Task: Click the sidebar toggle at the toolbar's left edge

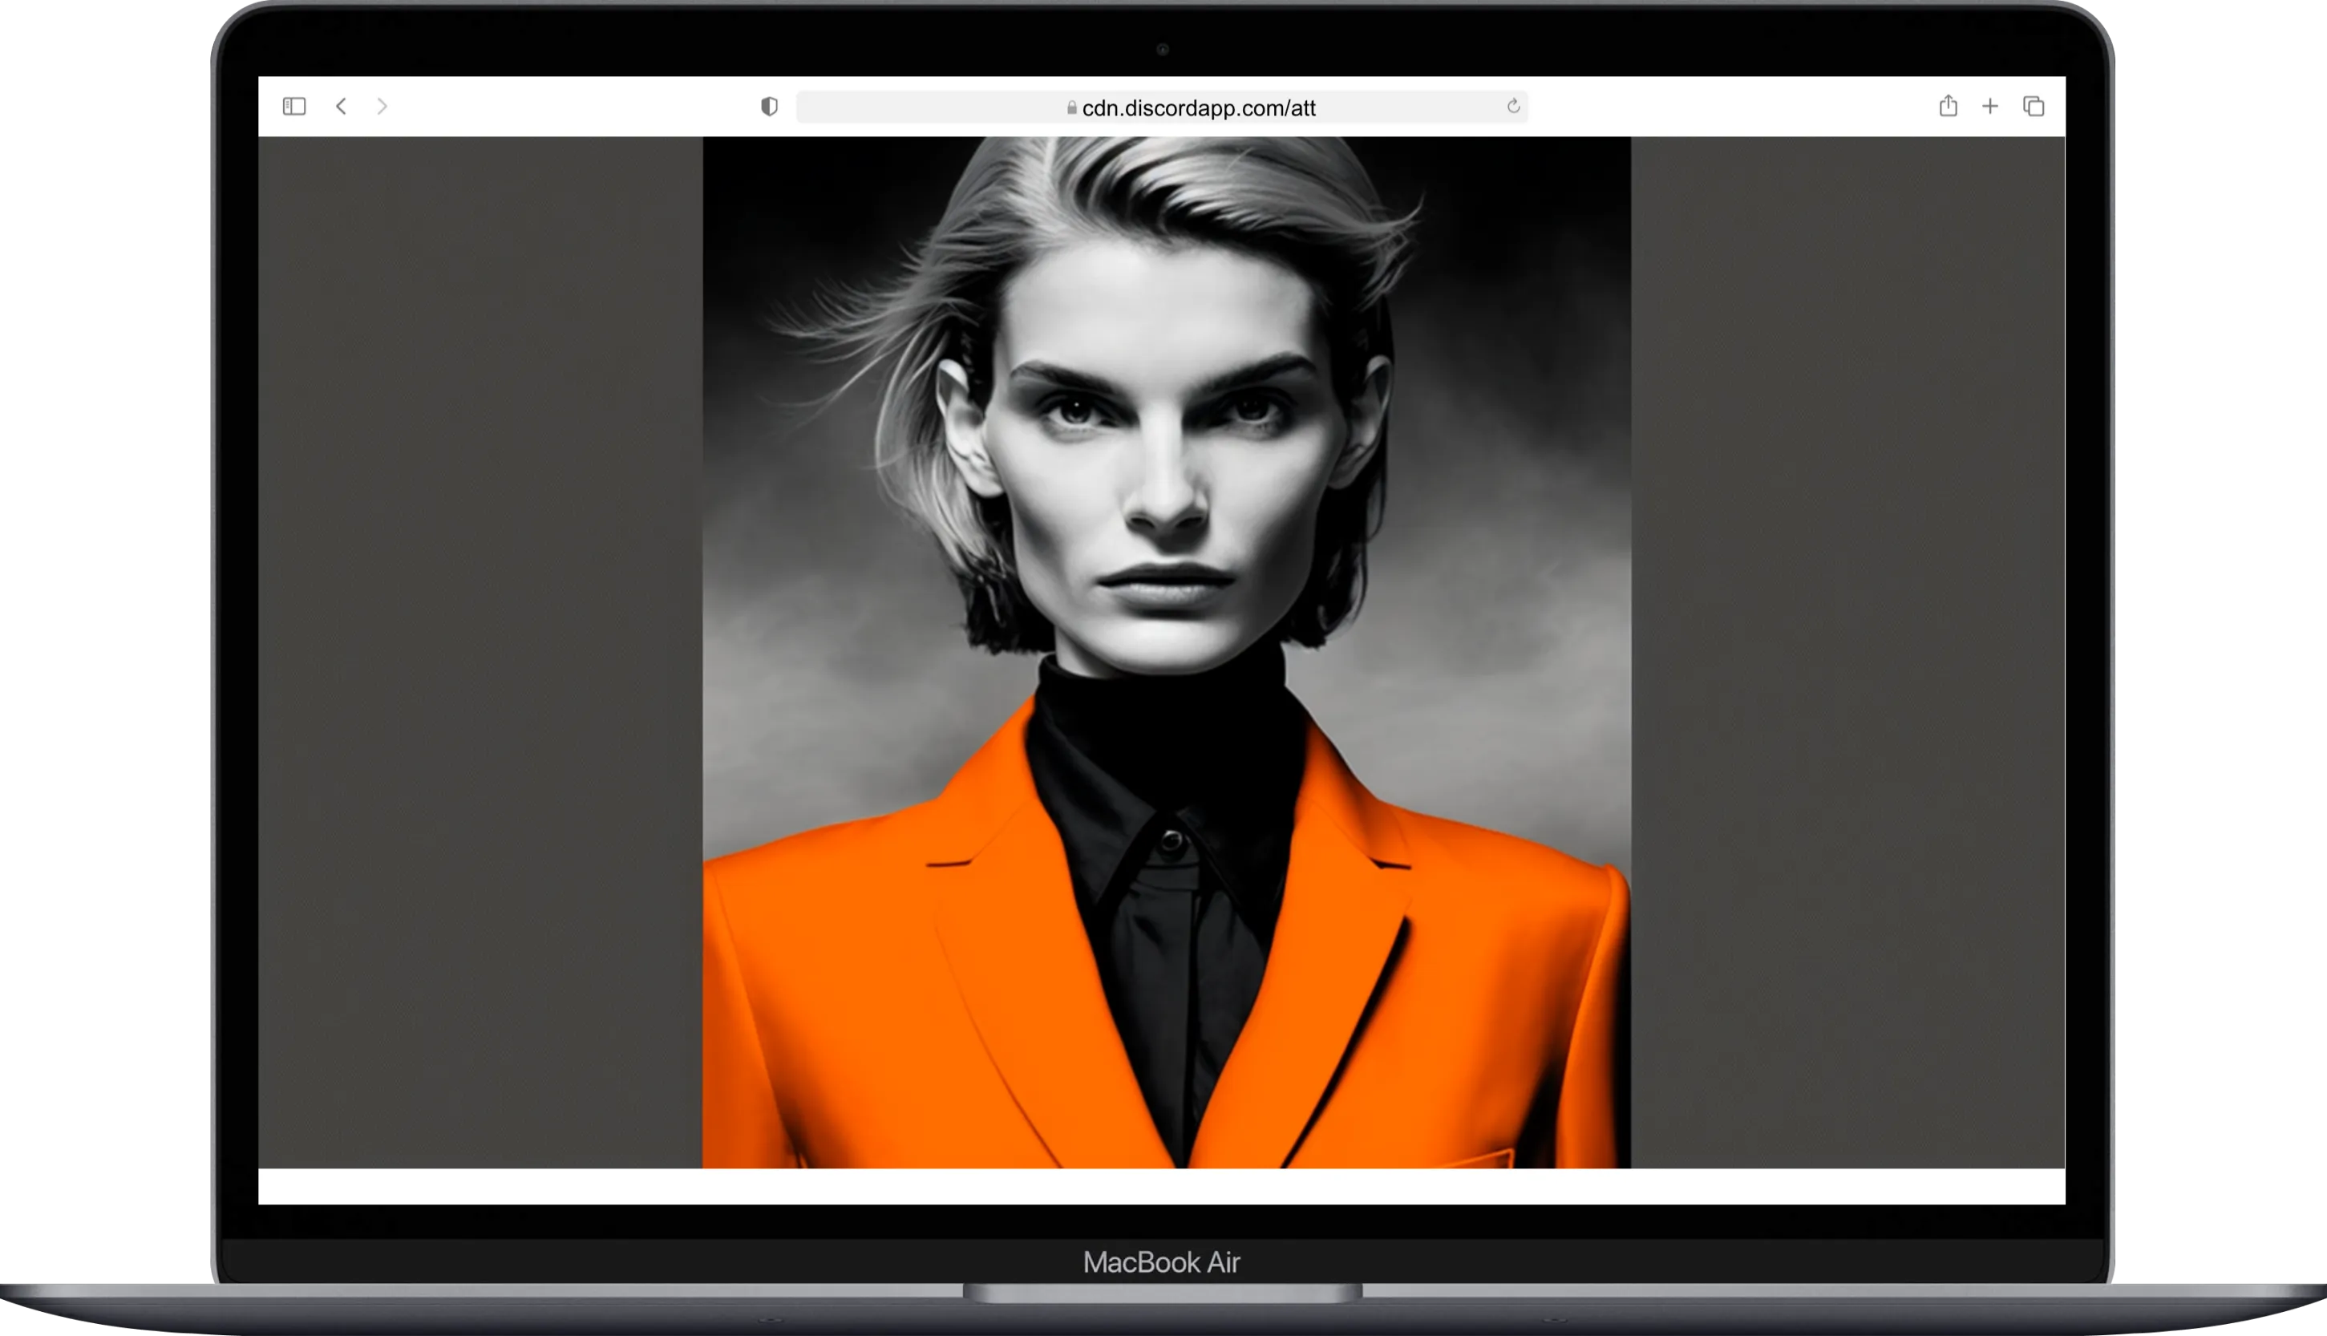Action: pyautogui.click(x=293, y=107)
